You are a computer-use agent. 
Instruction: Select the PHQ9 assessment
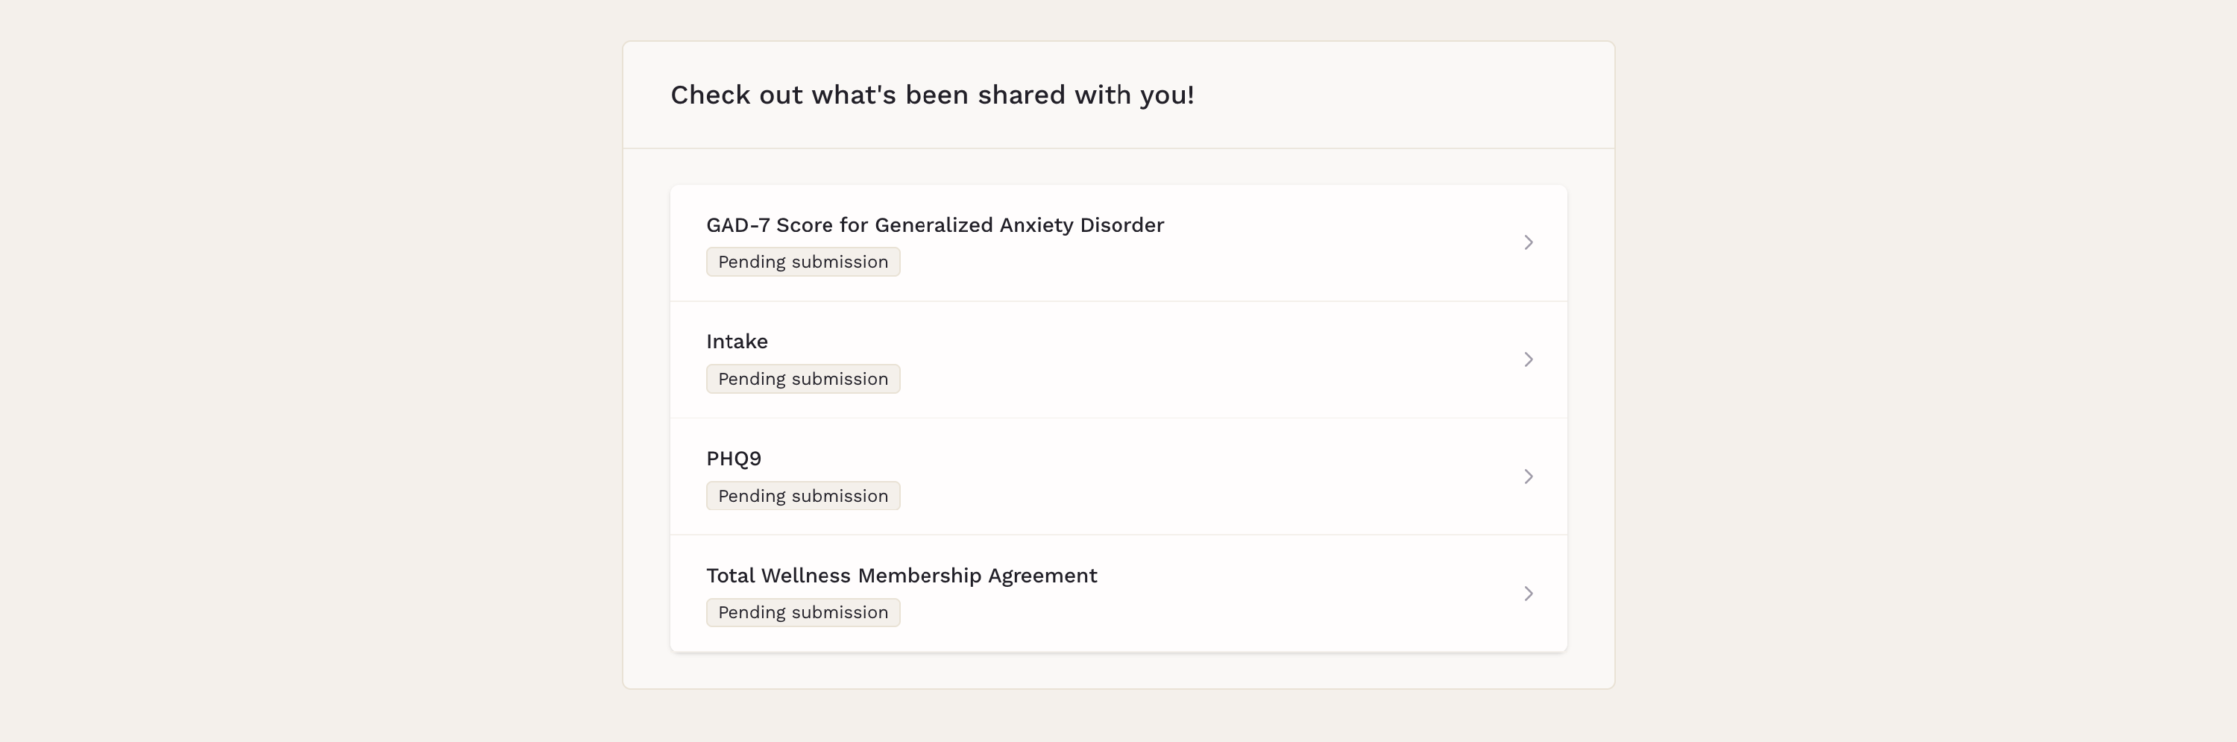[x=734, y=458]
